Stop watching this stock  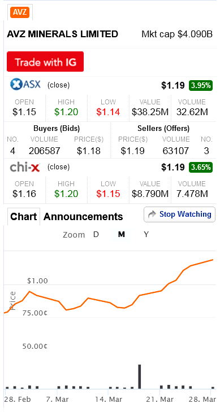[179, 214]
